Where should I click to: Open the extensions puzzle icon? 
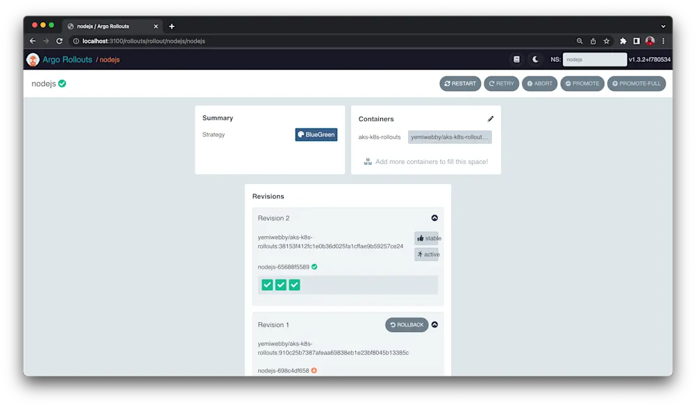(623, 41)
